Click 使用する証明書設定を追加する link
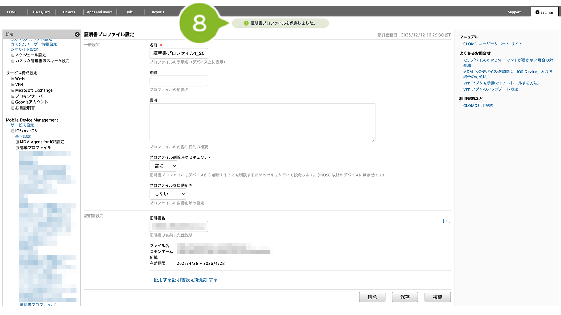The image size is (561, 315). (183, 280)
